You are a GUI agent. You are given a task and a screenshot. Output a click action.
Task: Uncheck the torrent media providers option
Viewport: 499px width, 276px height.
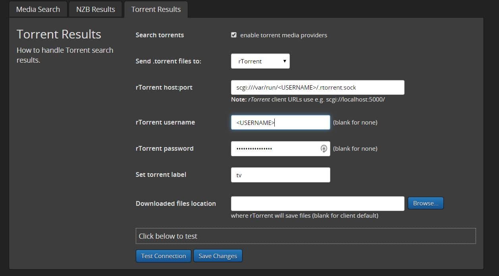tap(234, 35)
